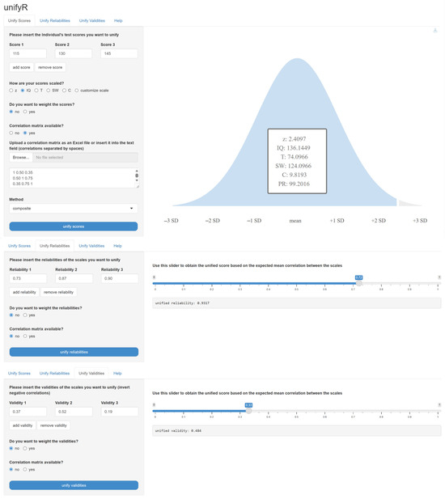Set reliabilities correlation matrix available to yes

(25, 336)
